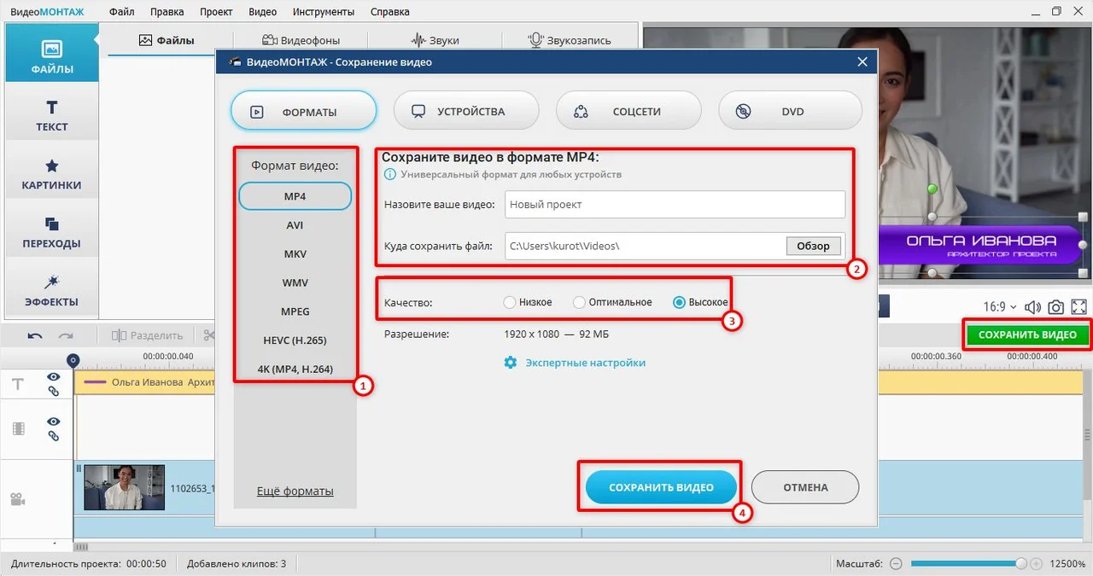
Task: Open the Pictures (Картинки) sidebar section
Action: point(52,175)
